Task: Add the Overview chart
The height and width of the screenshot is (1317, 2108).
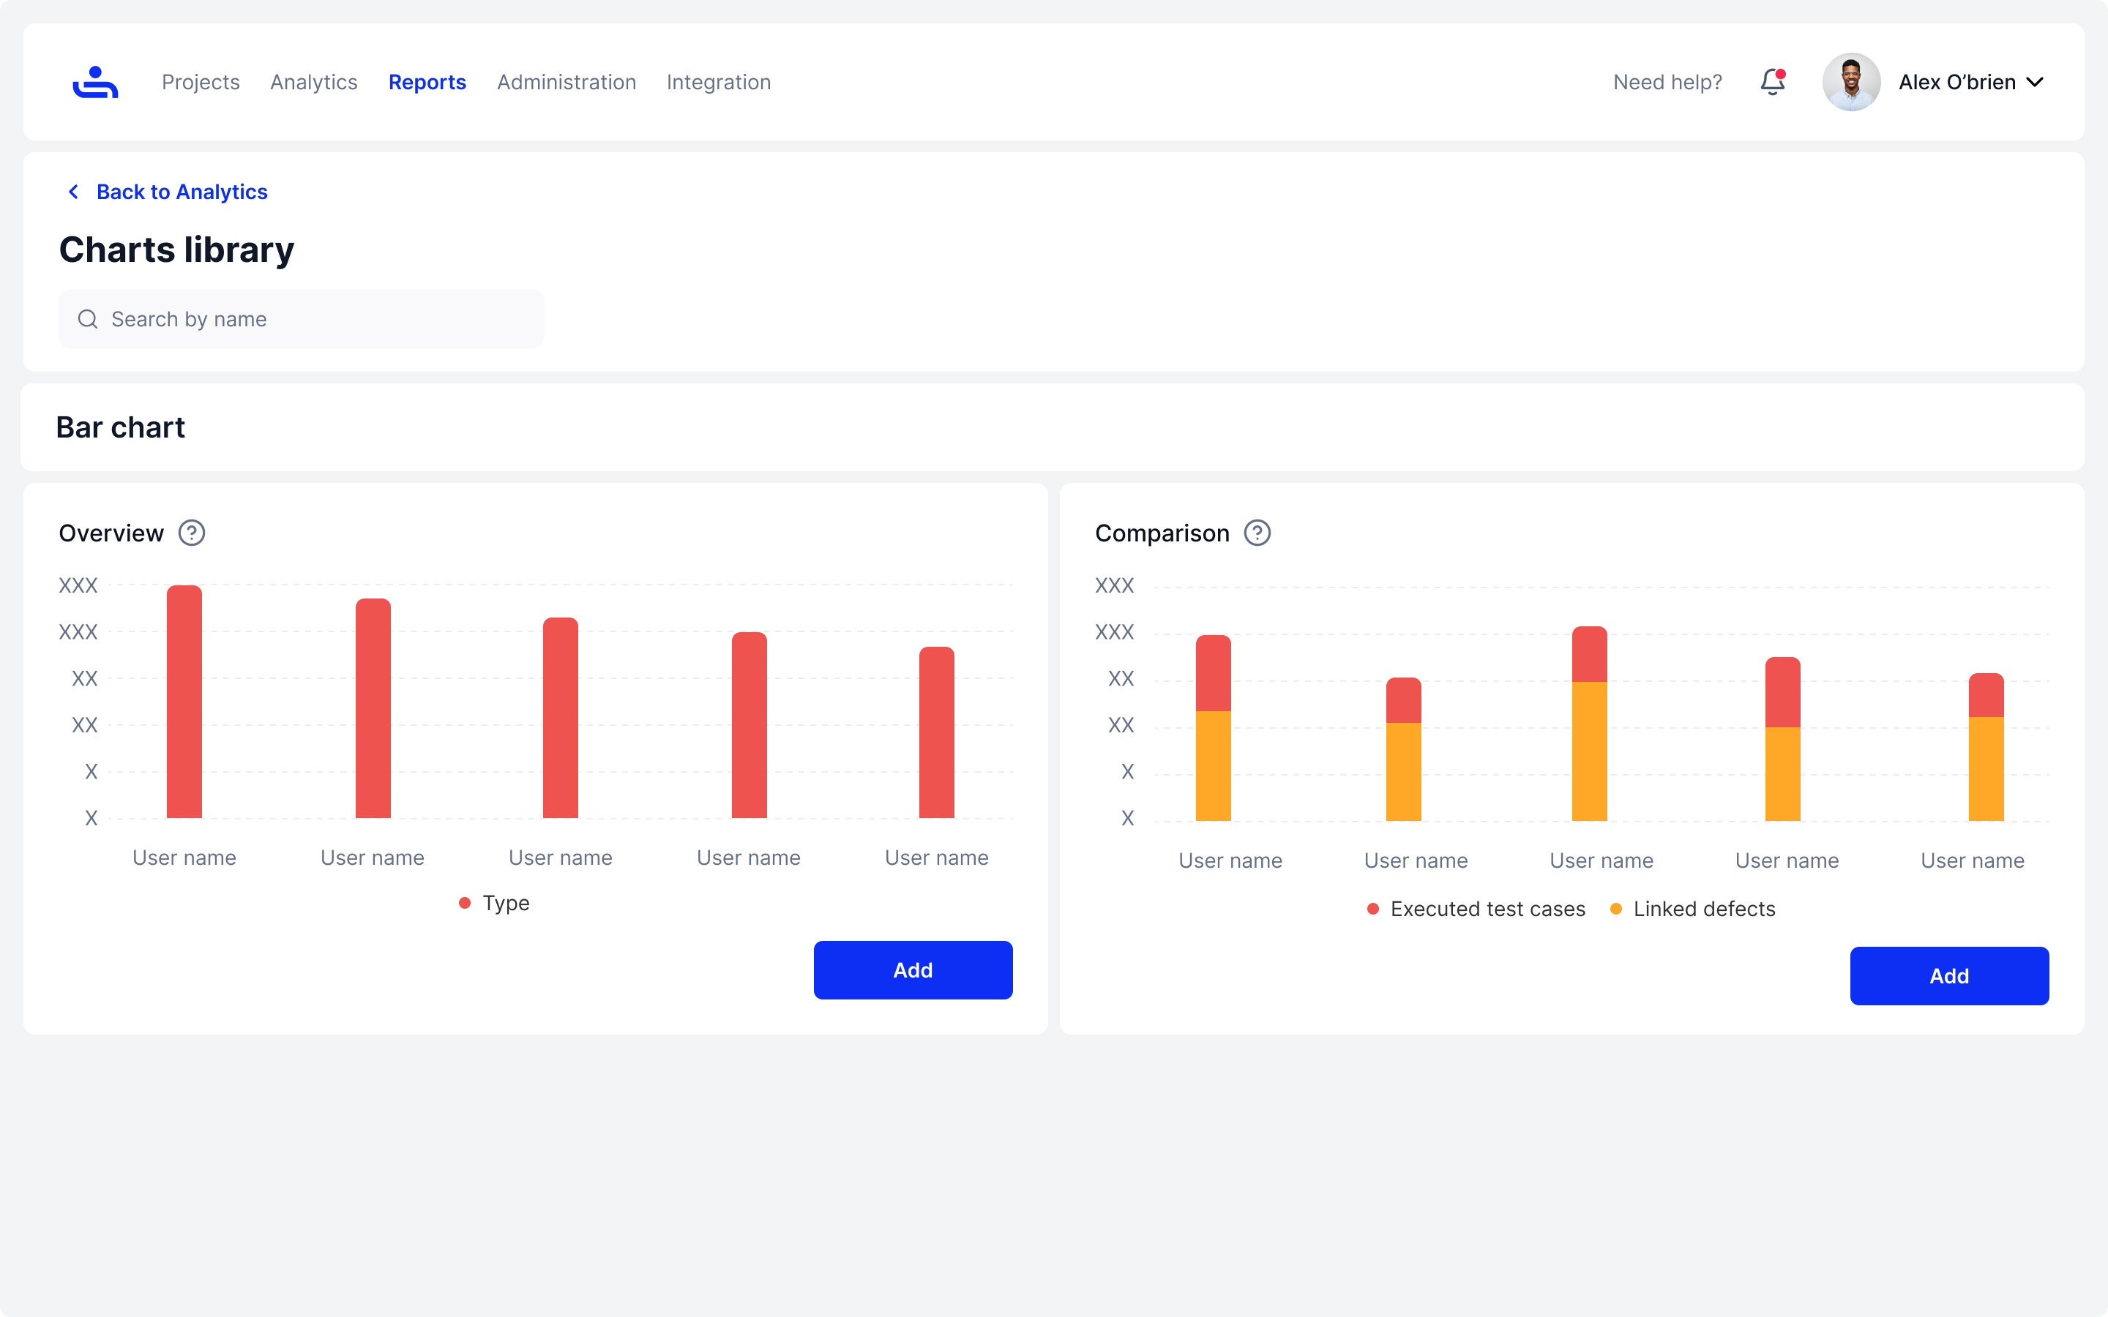Action: coord(912,969)
